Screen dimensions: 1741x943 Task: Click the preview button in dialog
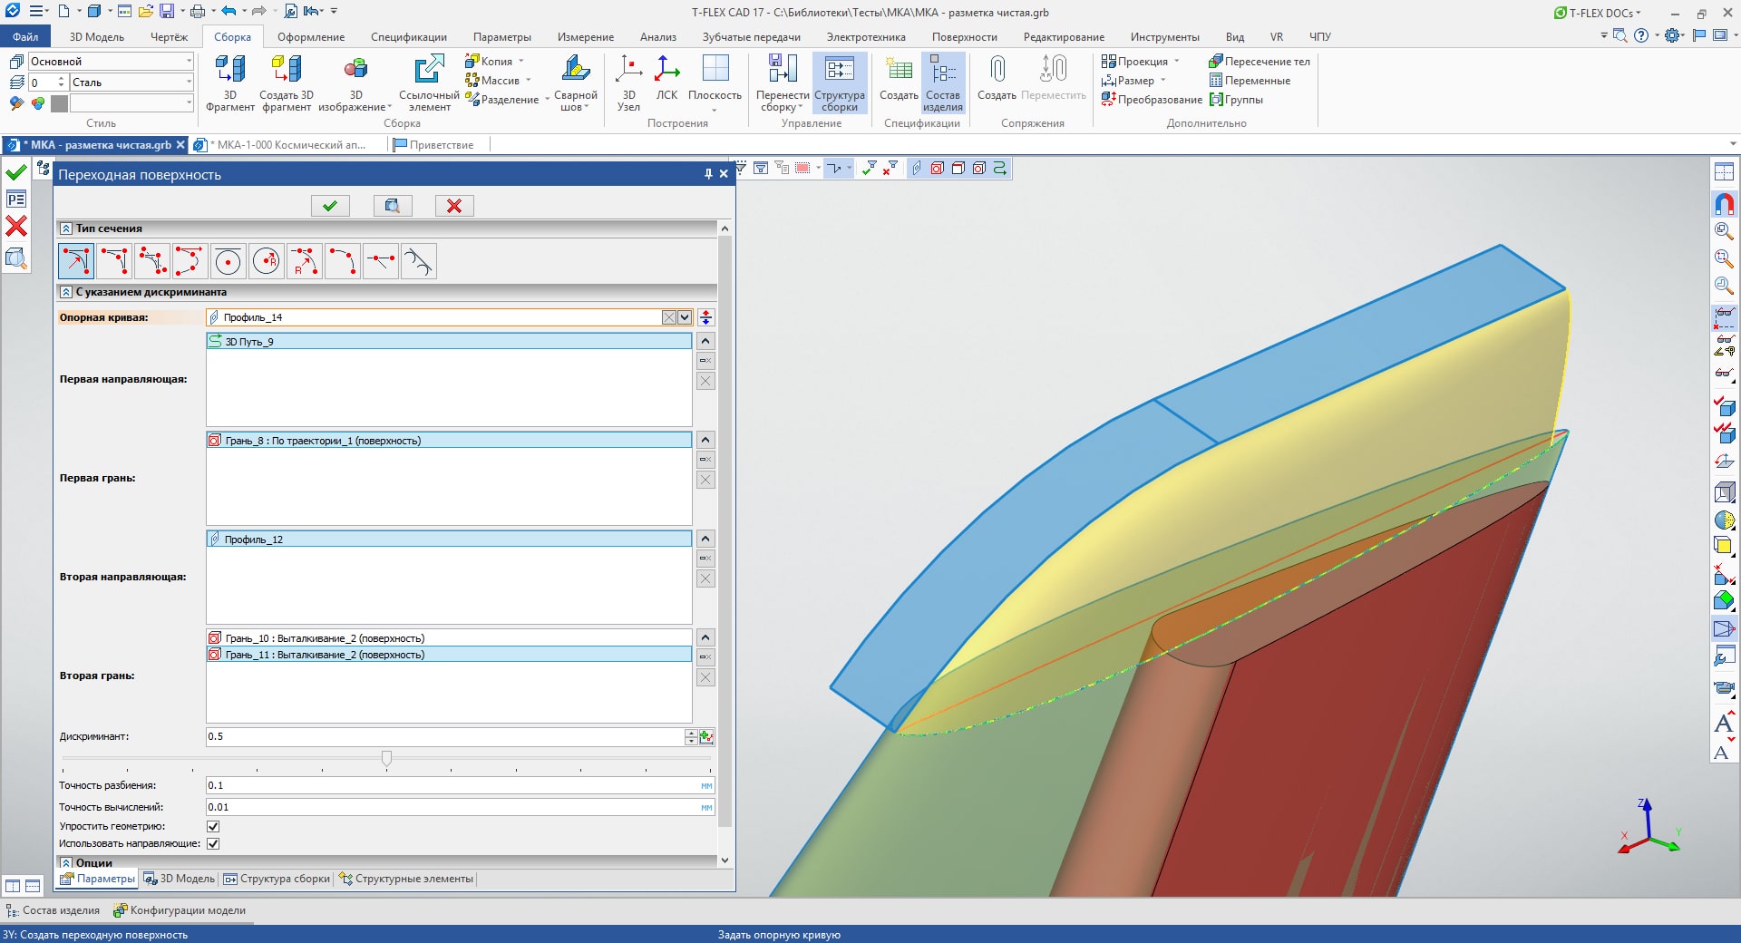(x=393, y=206)
